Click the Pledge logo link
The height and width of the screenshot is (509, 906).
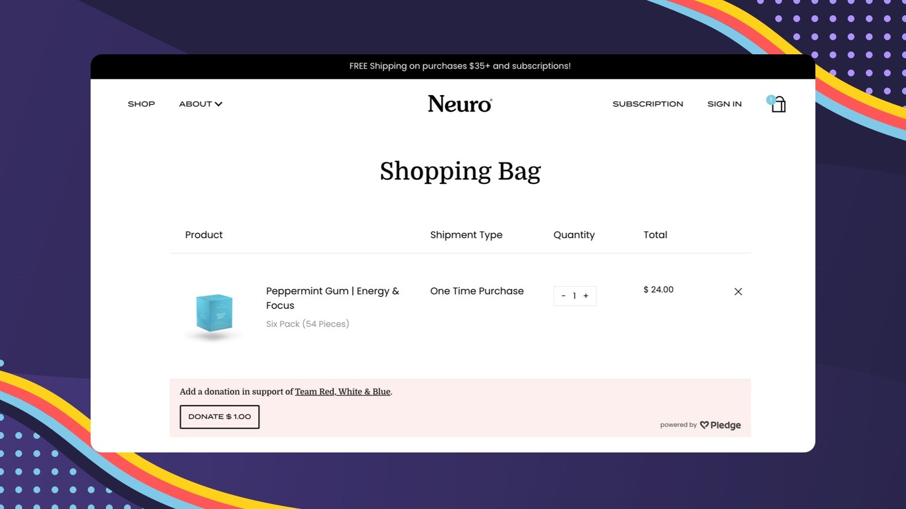tap(720, 425)
